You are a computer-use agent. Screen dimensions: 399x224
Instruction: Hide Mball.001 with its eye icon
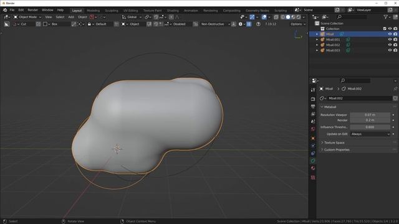pos(390,40)
